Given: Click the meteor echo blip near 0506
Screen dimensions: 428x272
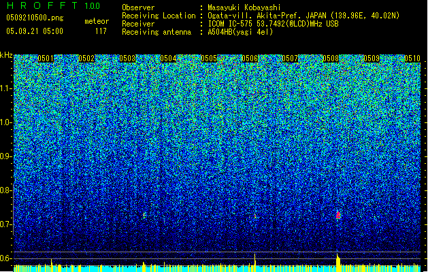Looking at the screenshot, I should click(255, 216).
